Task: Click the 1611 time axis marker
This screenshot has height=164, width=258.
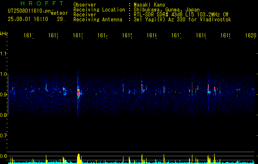Action: [29, 36]
